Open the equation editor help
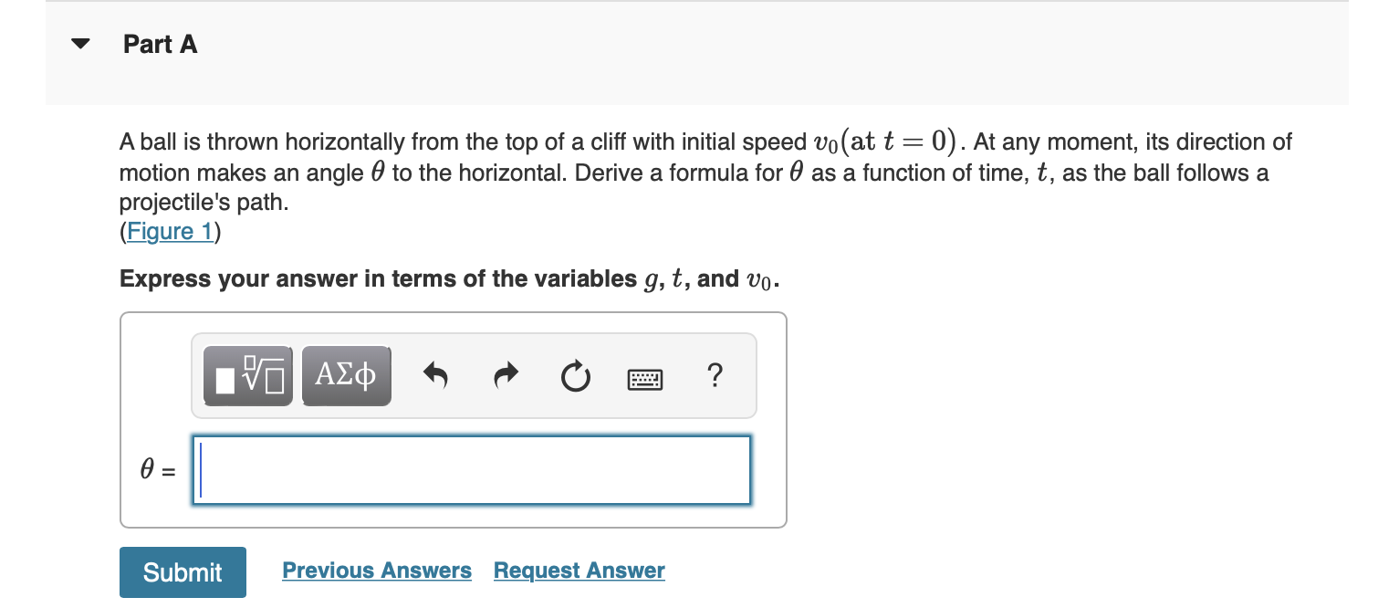1378x608 pixels. point(715,375)
